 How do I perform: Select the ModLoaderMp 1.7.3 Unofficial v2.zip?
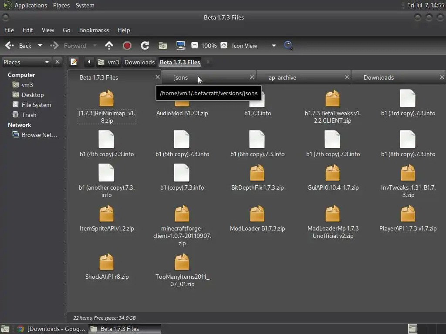click(332, 214)
